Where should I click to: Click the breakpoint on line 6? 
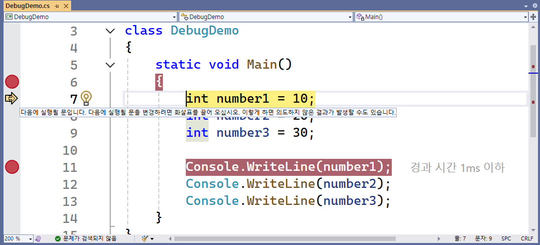coord(12,82)
